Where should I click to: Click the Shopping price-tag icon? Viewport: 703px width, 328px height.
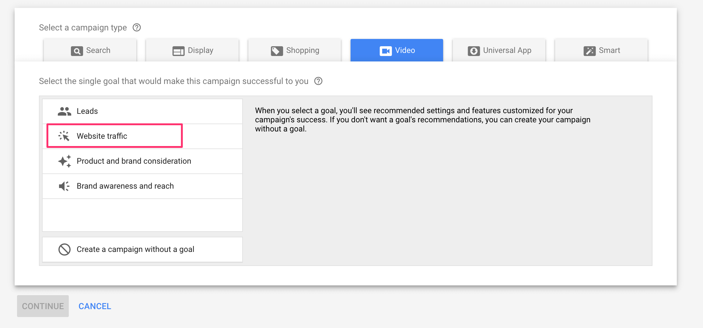click(x=276, y=50)
